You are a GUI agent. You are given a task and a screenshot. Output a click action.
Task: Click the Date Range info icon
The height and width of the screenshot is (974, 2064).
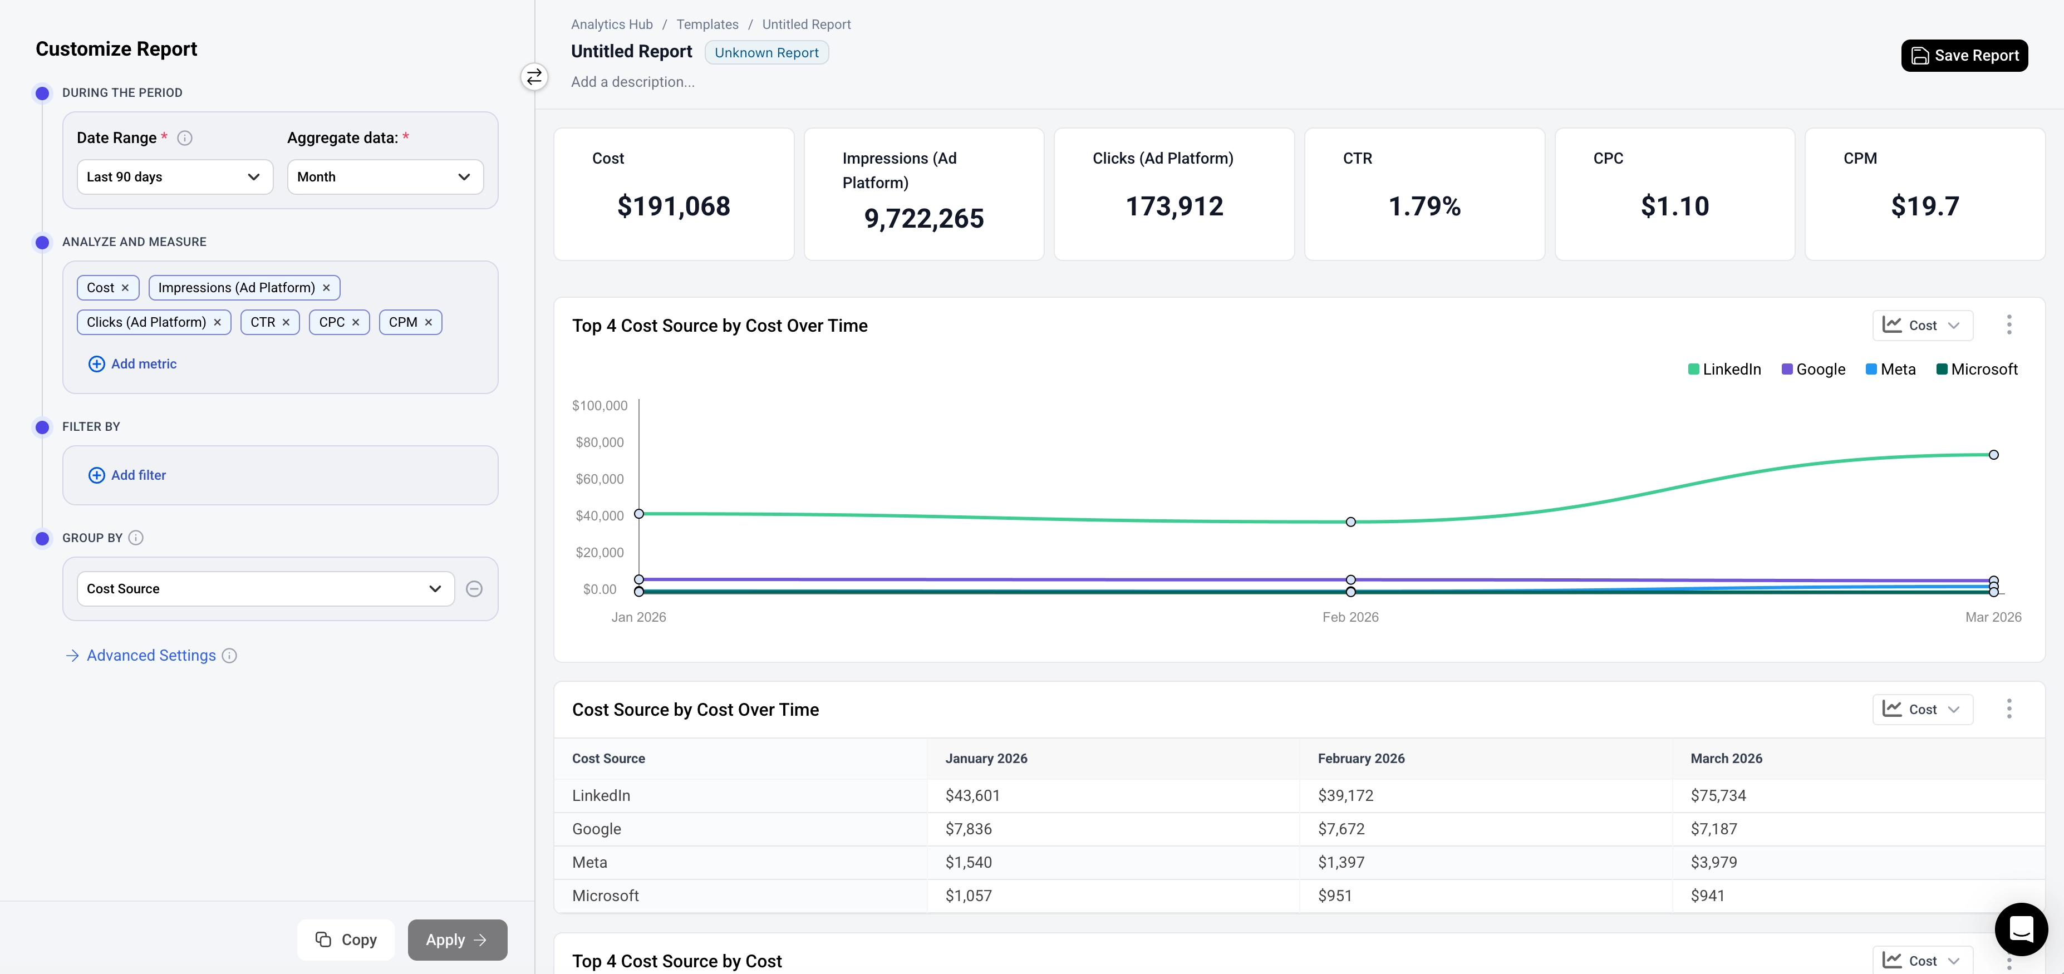pos(184,138)
